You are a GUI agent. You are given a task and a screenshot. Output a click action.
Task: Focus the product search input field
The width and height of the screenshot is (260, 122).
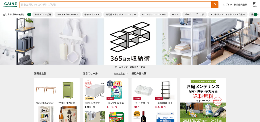tap(115, 5)
